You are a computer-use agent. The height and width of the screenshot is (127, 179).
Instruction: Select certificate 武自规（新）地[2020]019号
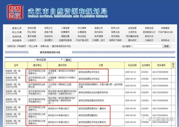pyautogui.click(x=13, y=86)
